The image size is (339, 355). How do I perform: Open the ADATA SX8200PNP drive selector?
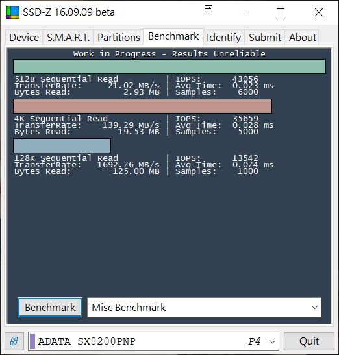click(x=153, y=341)
